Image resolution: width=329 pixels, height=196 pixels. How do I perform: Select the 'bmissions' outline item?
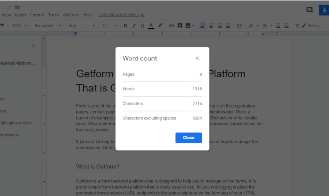tap(10, 135)
